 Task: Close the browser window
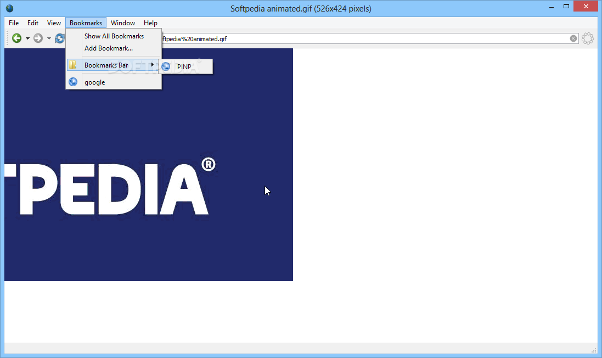(x=586, y=6)
